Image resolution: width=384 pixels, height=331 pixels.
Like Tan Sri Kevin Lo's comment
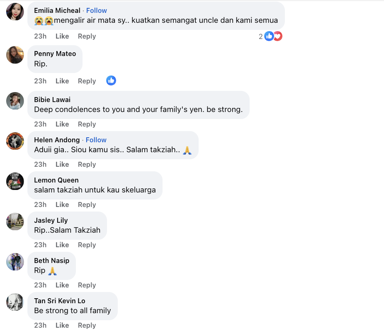coord(62,325)
